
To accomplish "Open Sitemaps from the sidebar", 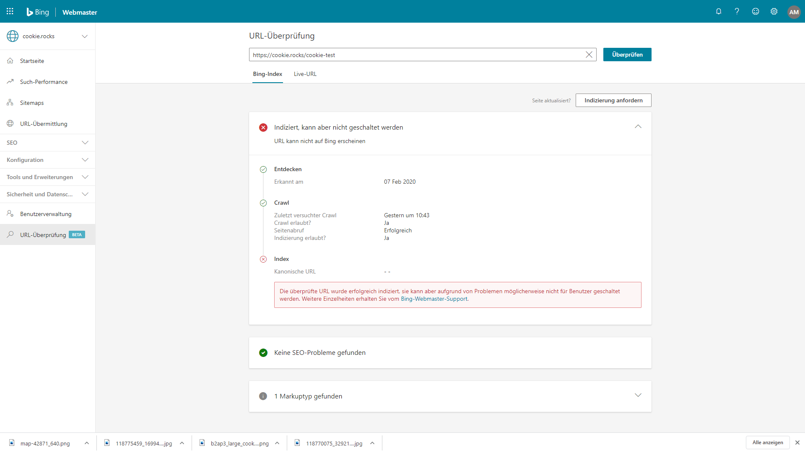I will [x=32, y=103].
